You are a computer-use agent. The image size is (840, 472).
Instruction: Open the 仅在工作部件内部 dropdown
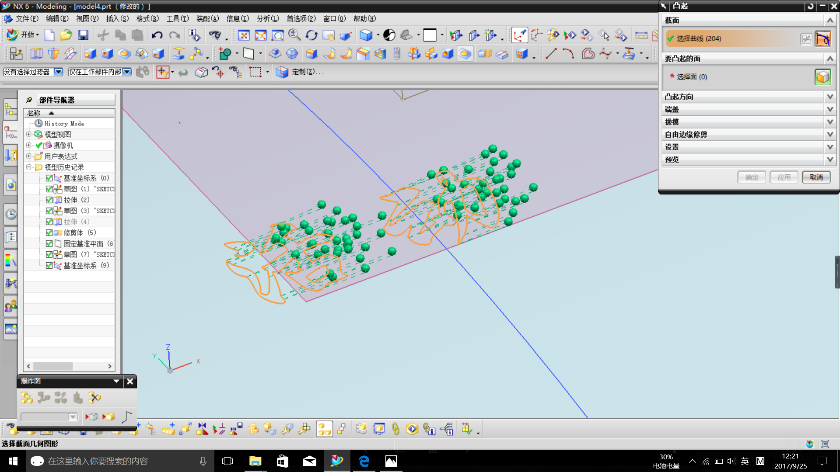127,72
